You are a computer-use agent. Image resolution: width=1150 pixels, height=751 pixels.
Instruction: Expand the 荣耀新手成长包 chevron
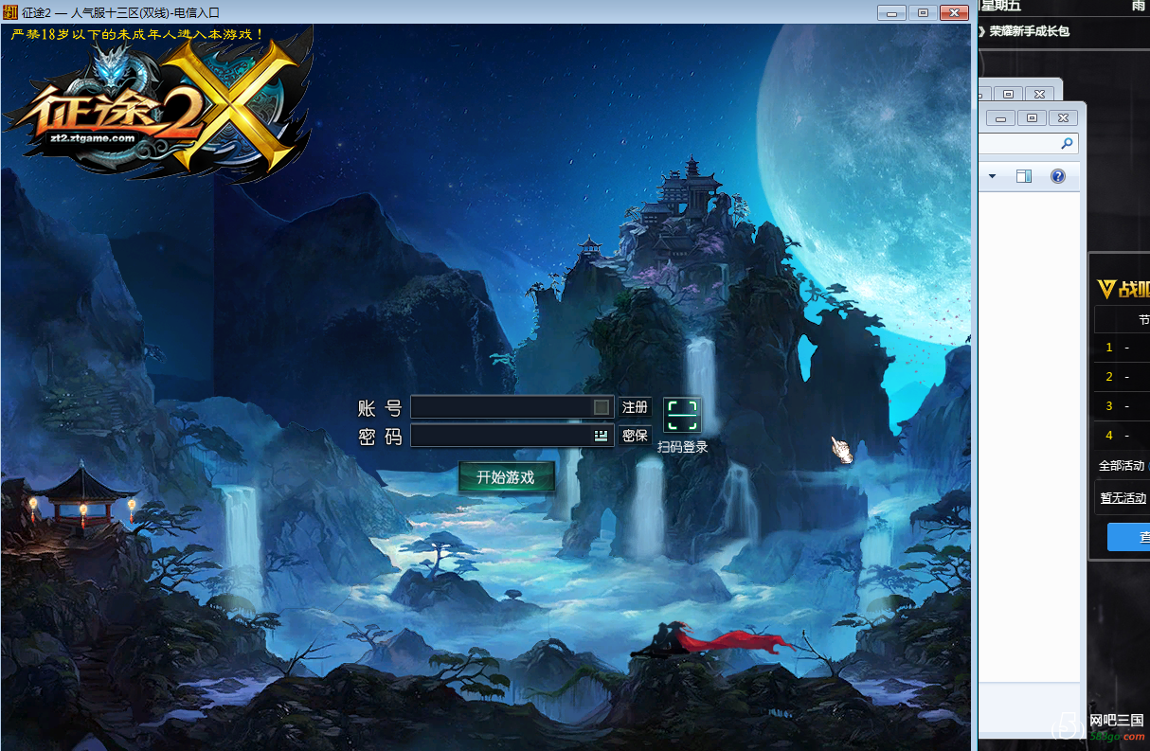click(981, 31)
